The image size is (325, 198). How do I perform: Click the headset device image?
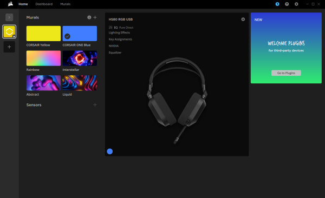coord(177,101)
